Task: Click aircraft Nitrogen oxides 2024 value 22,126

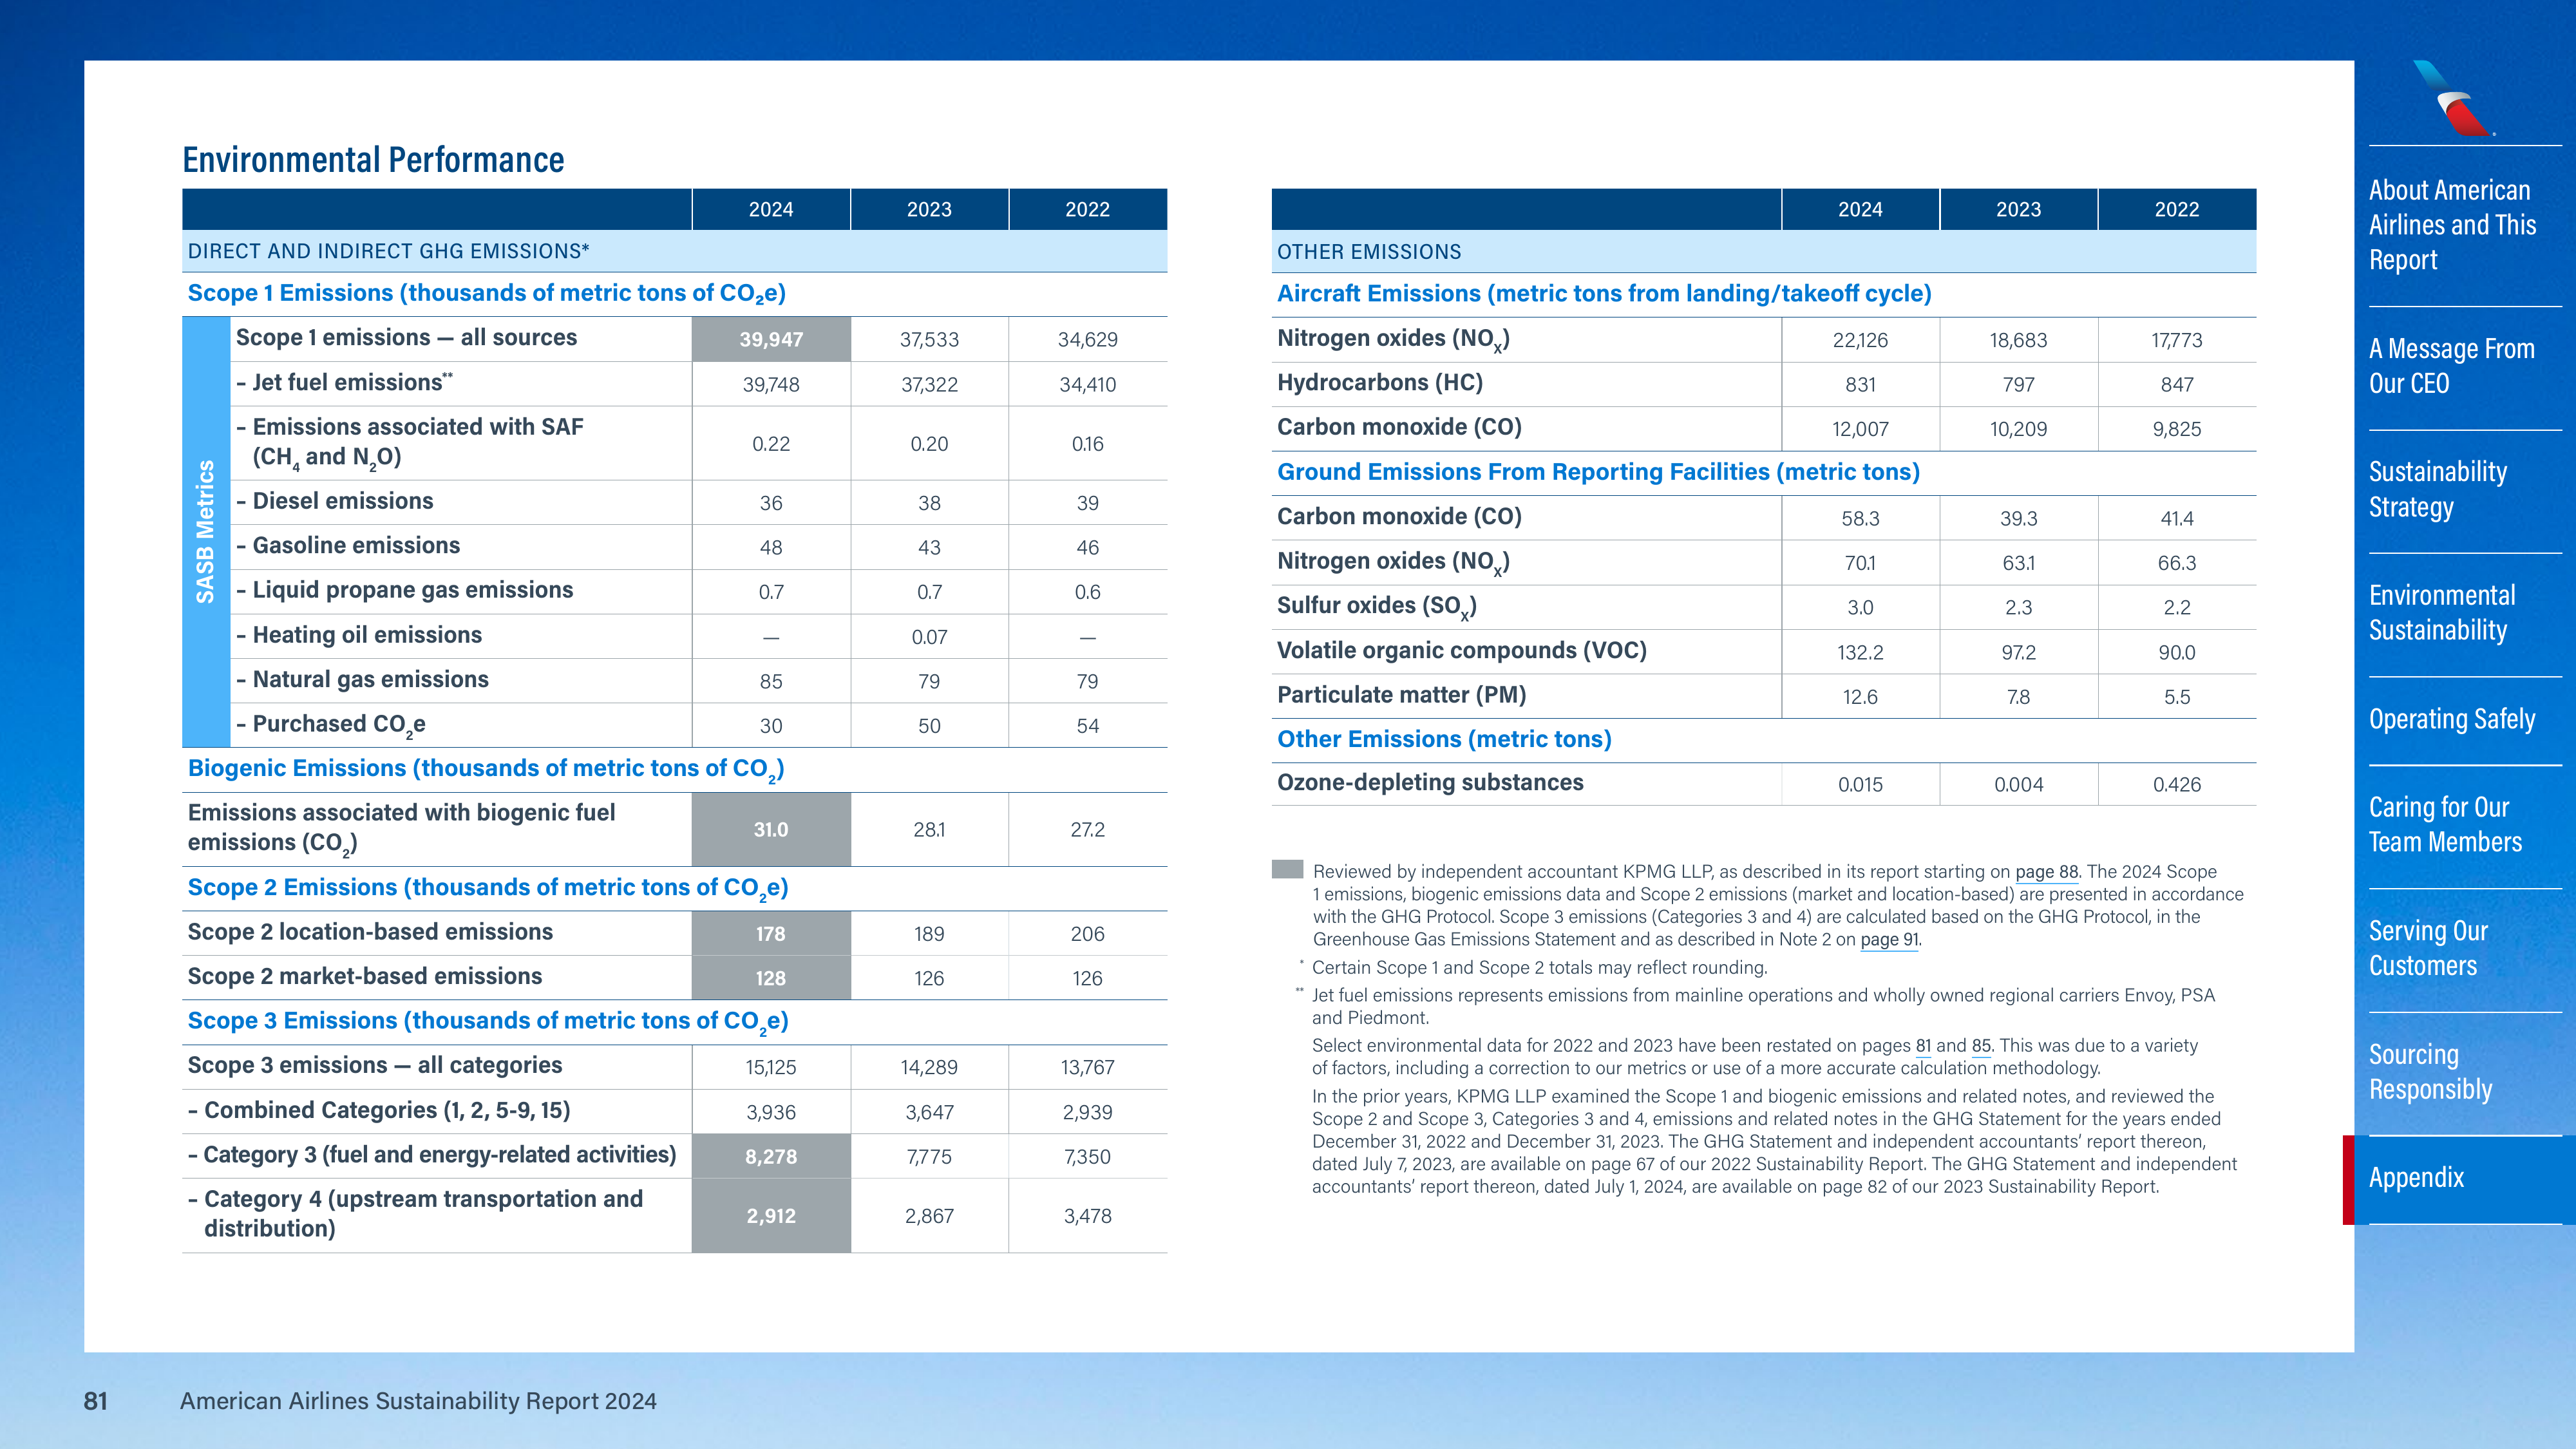Action: coord(1860,340)
